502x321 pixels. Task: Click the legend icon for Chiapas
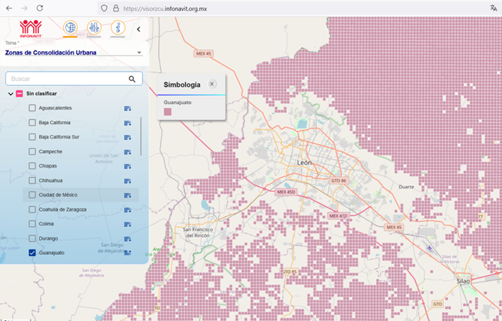click(128, 166)
